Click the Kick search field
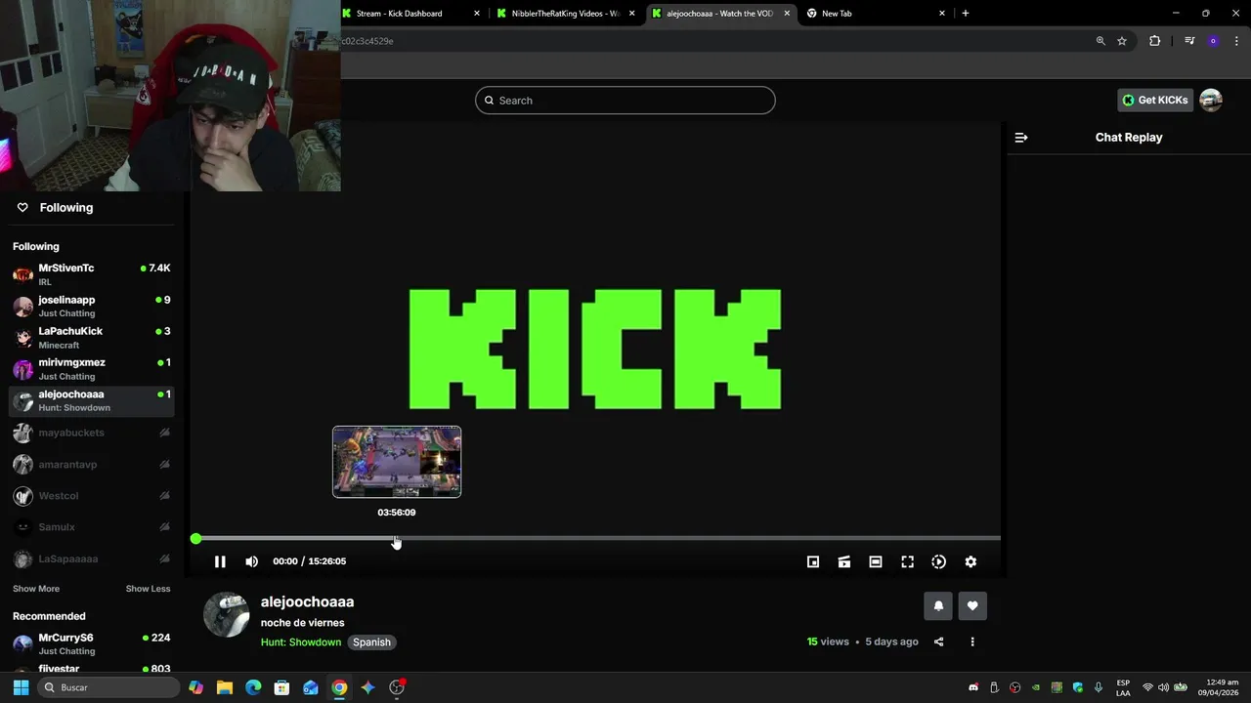This screenshot has height=703, width=1251. click(x=625, y=101)
